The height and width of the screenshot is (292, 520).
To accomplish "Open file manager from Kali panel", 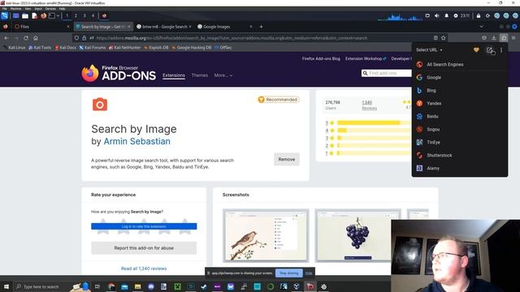I will point(25,15).
